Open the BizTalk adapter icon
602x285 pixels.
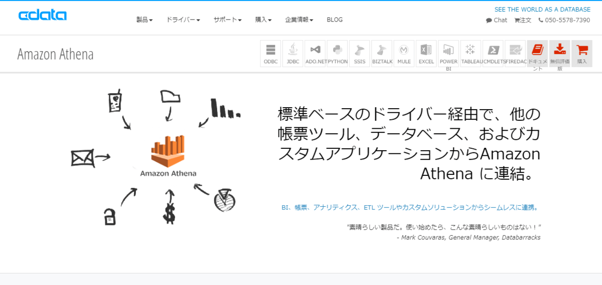coord(382,54)
